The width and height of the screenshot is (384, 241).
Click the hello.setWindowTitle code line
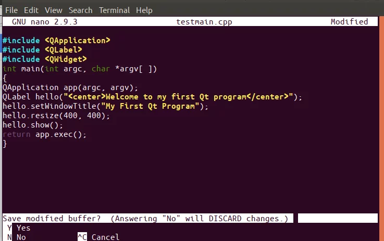point(105,106)
